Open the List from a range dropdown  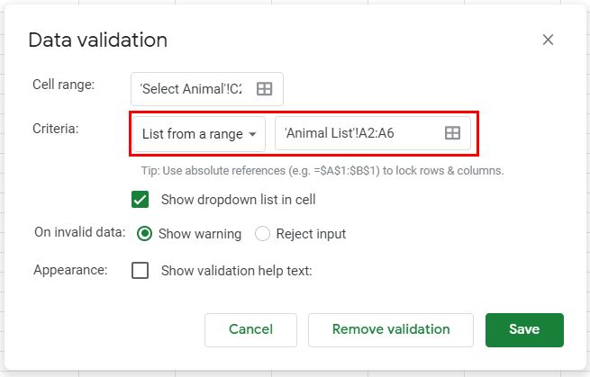199,133
